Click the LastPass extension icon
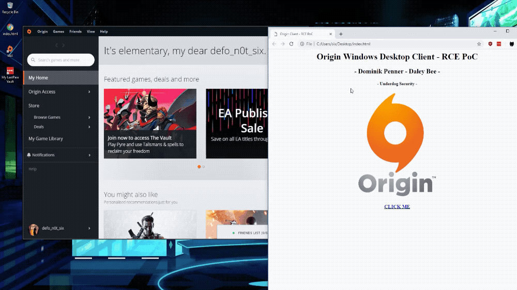The image size is (517, 290). coord(499,44)
